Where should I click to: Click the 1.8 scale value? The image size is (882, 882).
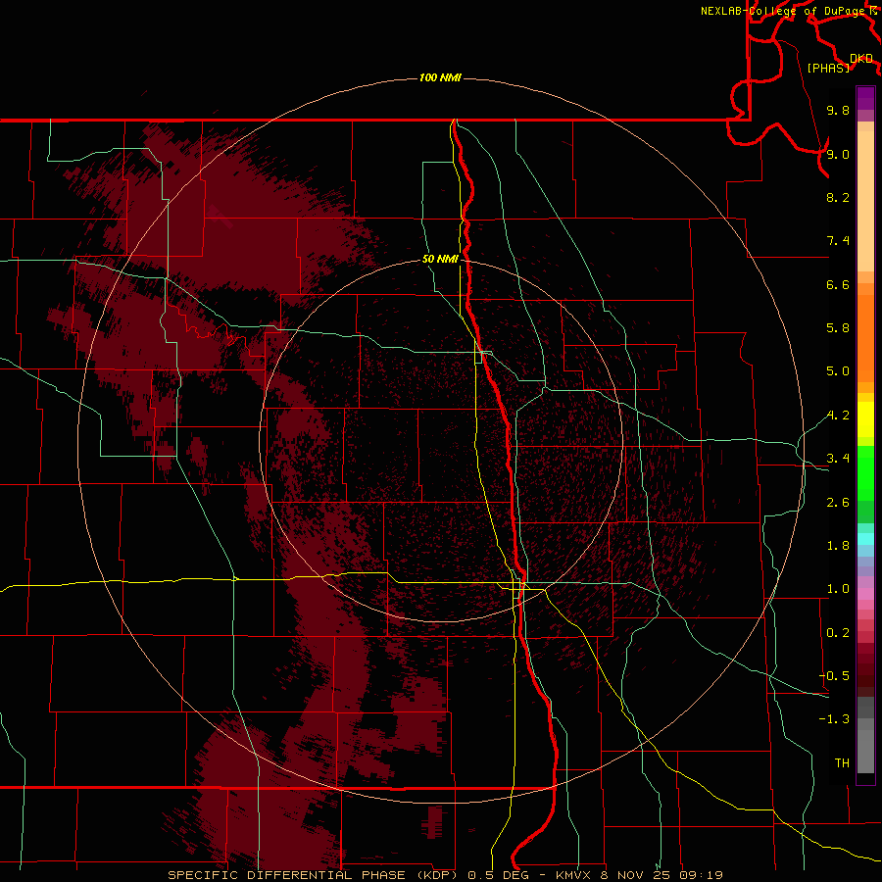pos(838,546)
